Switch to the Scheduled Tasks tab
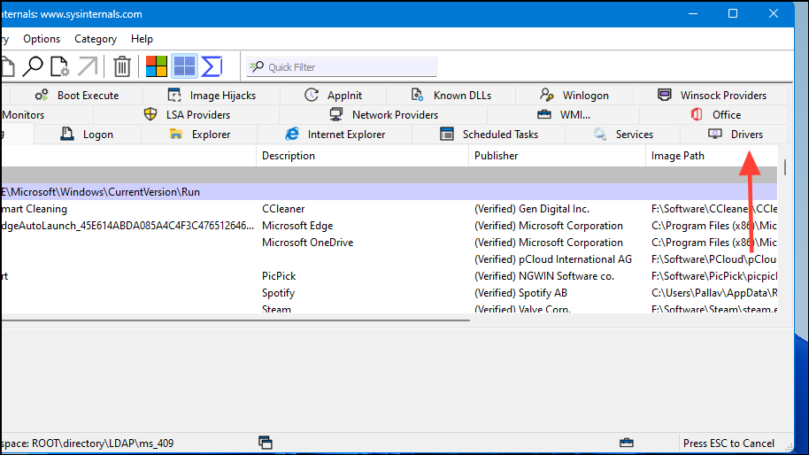The image size is (809, 455). point(489,135)
